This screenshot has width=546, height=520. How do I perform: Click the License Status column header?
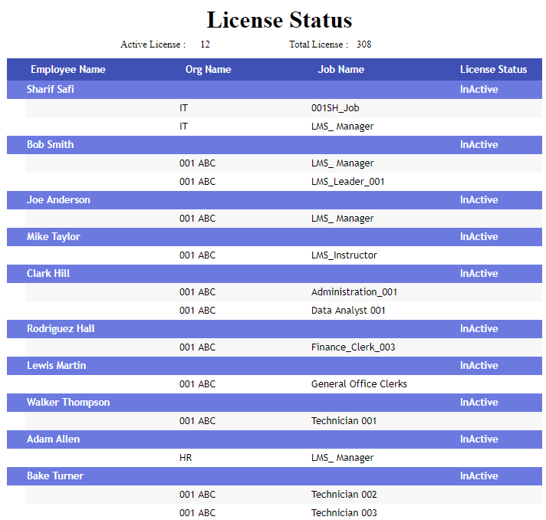[493, 69]
